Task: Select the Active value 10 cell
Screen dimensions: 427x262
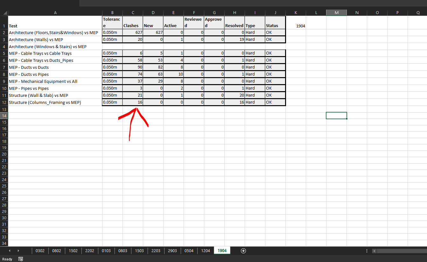Action: click(x=174, y=74)
